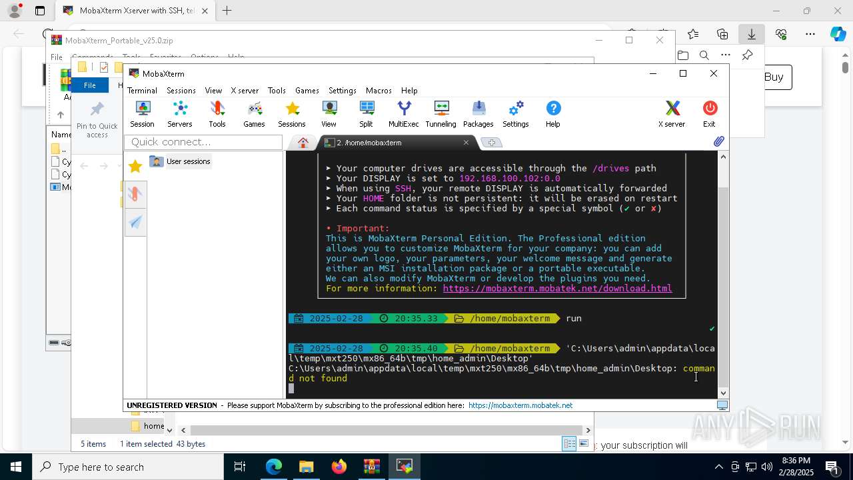Select the User sessions tree item

181,161
